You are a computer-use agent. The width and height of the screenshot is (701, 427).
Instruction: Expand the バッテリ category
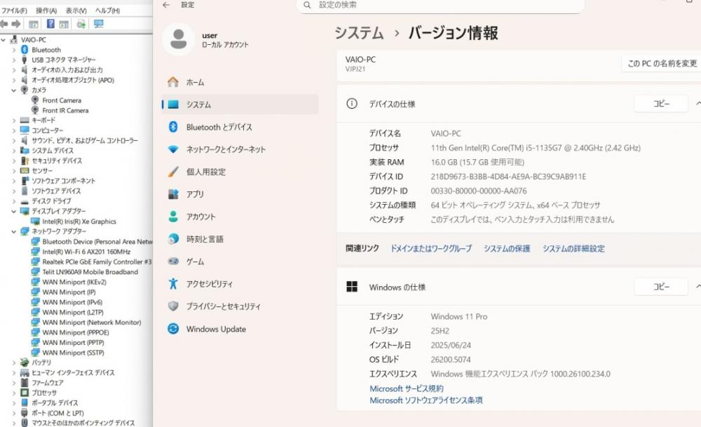(x=14, y=362)
